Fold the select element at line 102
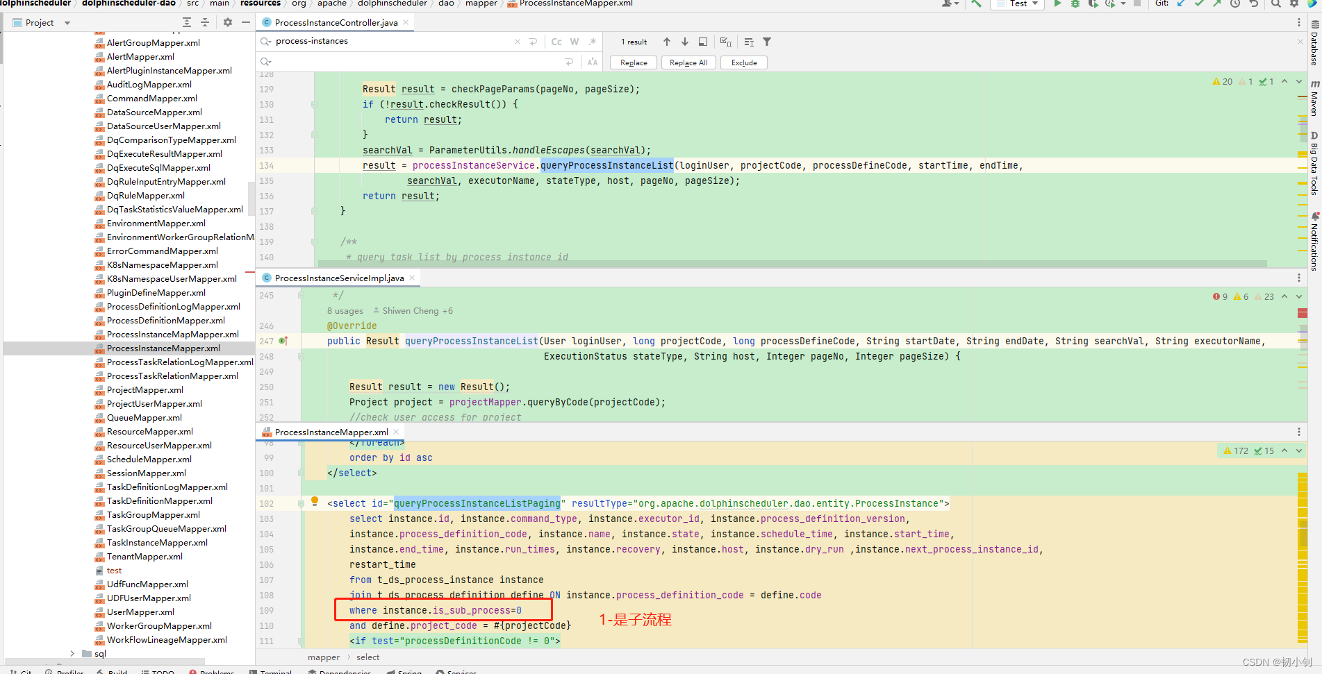The width and height of the screenshot is (1322, 674). 301,504
